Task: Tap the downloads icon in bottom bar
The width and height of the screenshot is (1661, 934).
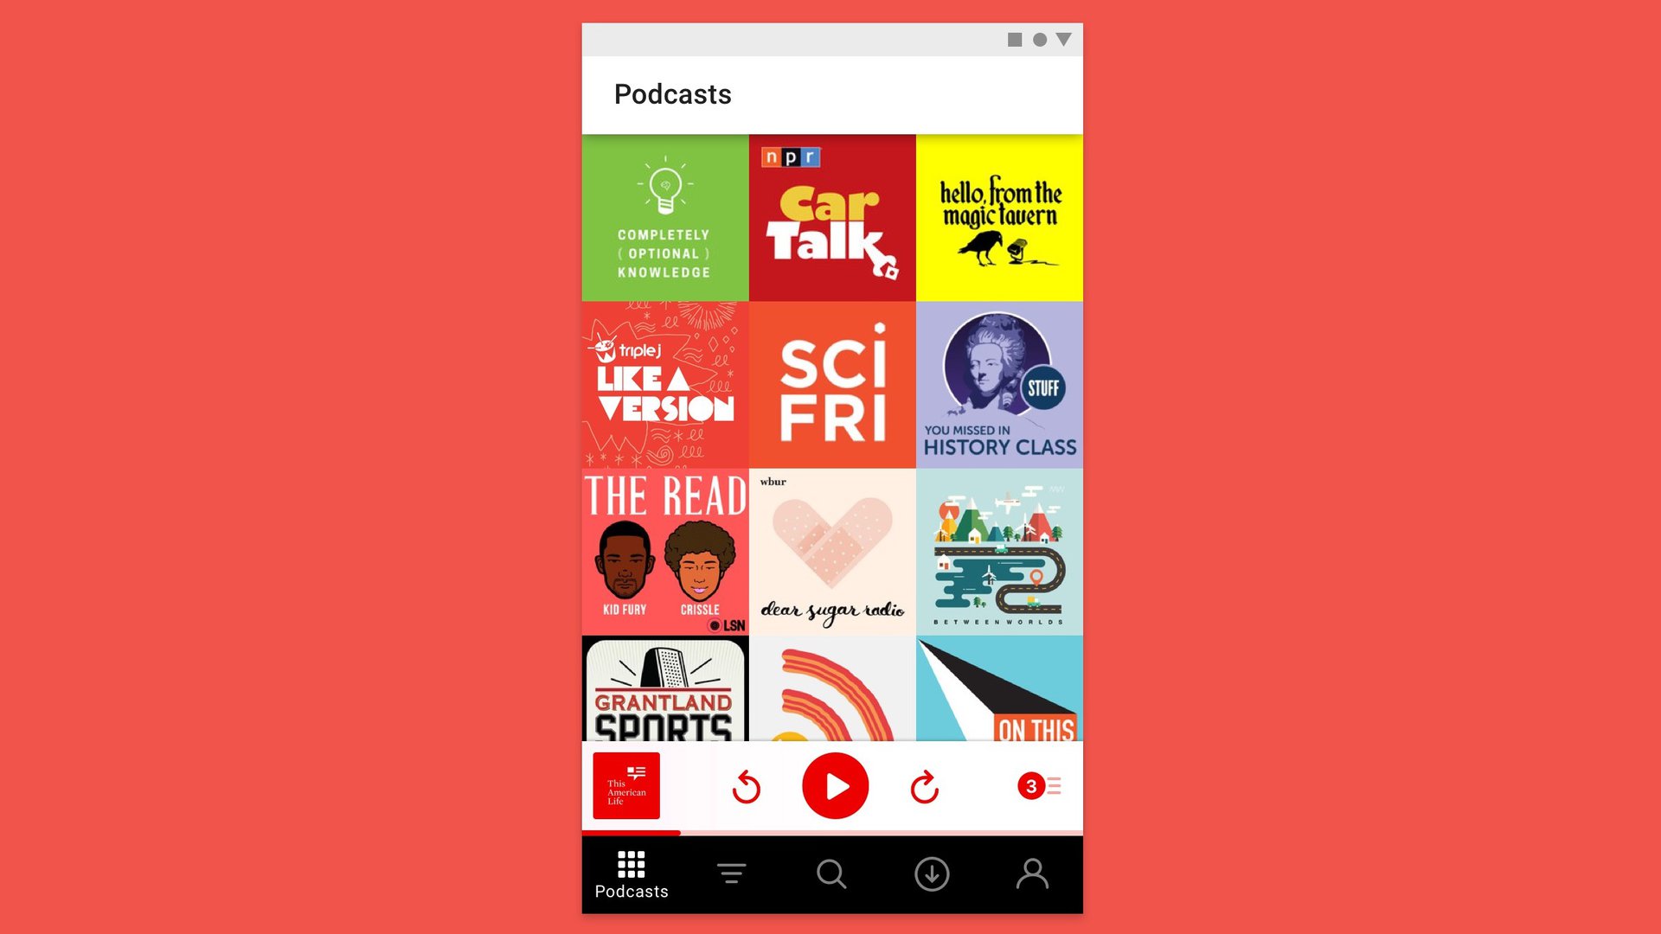Action: (x=932, y=873)
